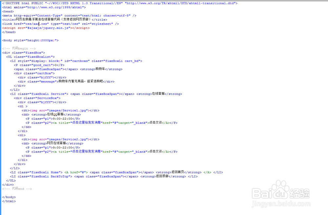Click the dd line with 在线QQ客服
The image size is (328, 215).
click(51, 115)
